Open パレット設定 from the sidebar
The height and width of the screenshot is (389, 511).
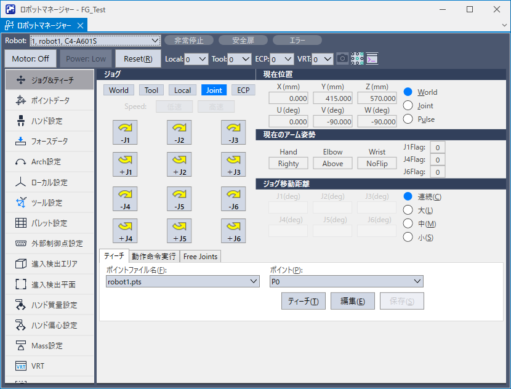pos(49,223)
